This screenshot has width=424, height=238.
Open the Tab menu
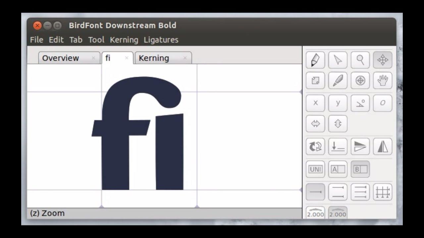(x=76, y=40)
